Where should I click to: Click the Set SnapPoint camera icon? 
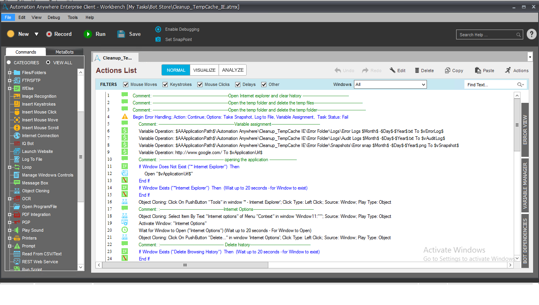pos(158,39)
